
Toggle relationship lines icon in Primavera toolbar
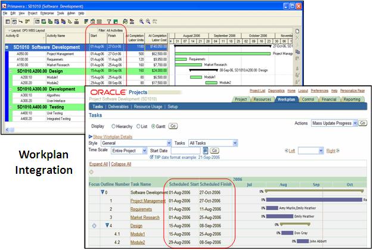pyautogui.click(x=20, y=21)
